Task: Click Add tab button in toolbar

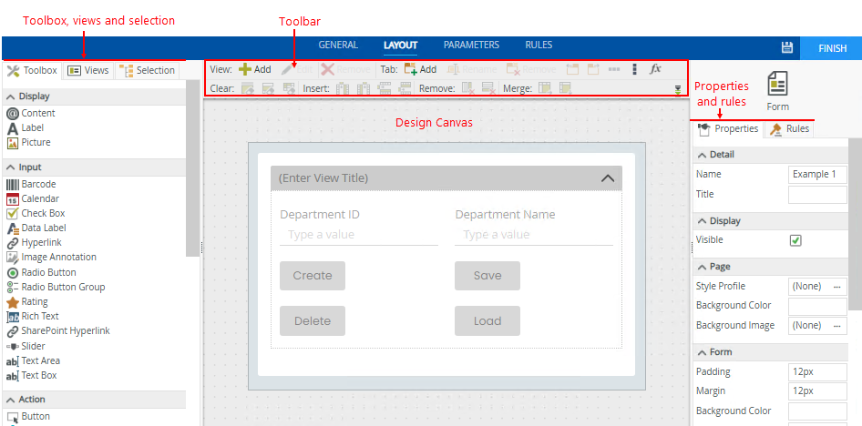Action: pos(420,69)
